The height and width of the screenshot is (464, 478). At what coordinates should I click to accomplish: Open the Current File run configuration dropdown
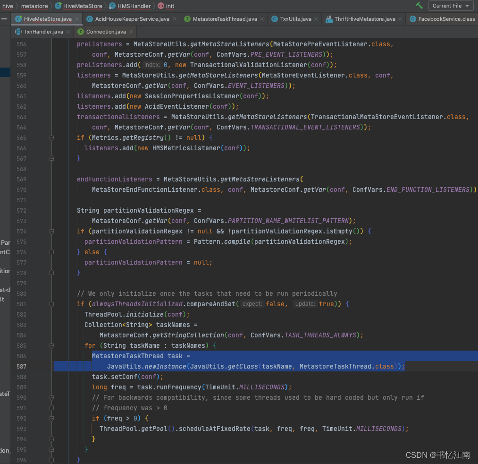click(x=451, y=6)
